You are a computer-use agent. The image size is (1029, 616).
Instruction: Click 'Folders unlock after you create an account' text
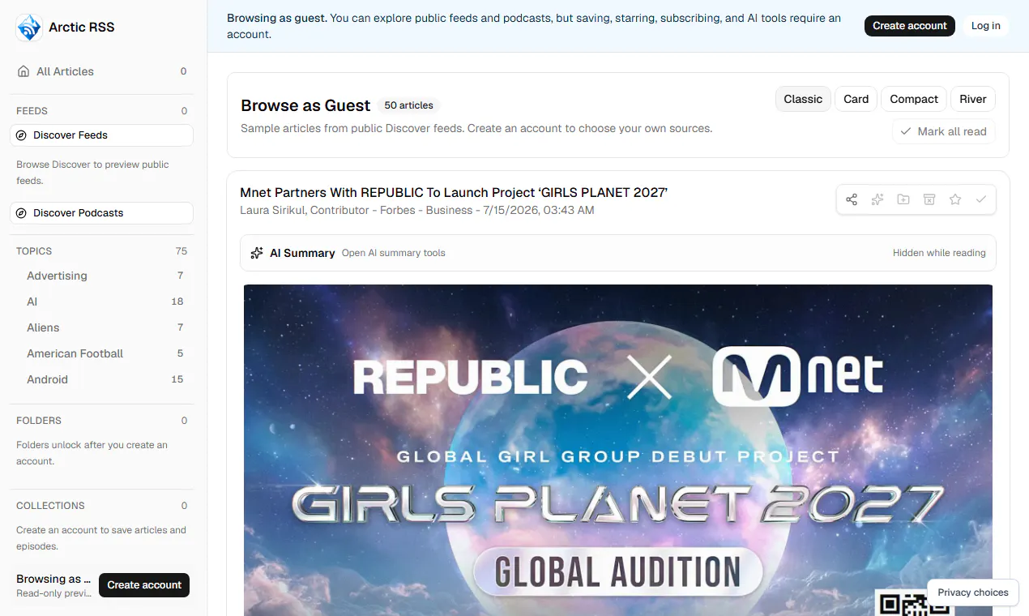[92, 453]
